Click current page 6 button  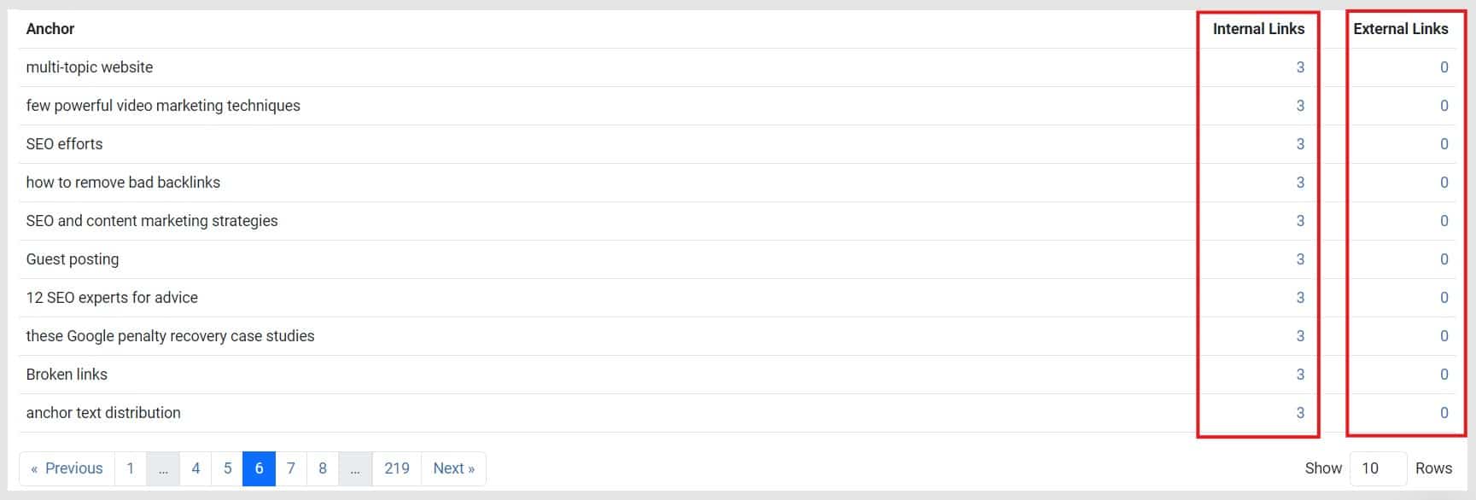259,468
